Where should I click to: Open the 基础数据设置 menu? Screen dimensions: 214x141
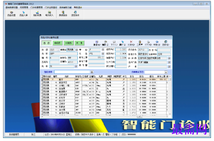[x=12, y=8]
